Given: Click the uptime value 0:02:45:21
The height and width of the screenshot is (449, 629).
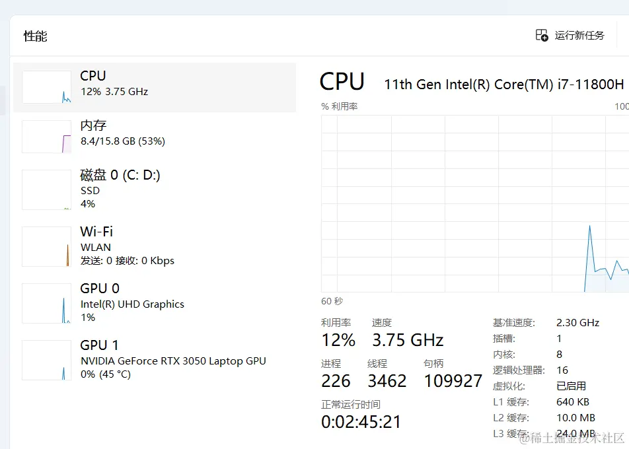Looking at the screenshot, I should click(361, 422).
